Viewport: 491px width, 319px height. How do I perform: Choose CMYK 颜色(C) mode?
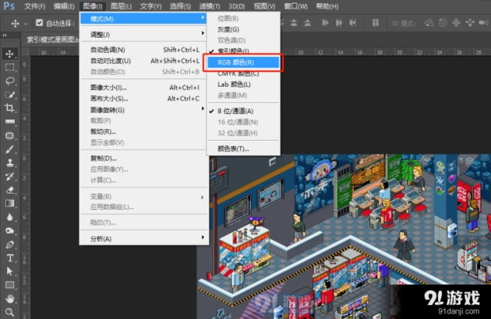(x=243, y=74)
